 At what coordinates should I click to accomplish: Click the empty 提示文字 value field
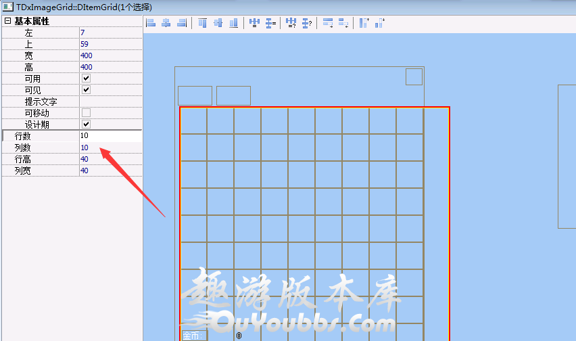[x=111, y=101]
